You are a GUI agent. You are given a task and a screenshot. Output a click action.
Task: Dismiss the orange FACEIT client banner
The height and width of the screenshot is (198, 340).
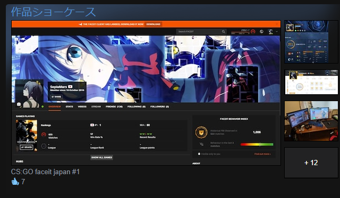(x=277, y=24)
